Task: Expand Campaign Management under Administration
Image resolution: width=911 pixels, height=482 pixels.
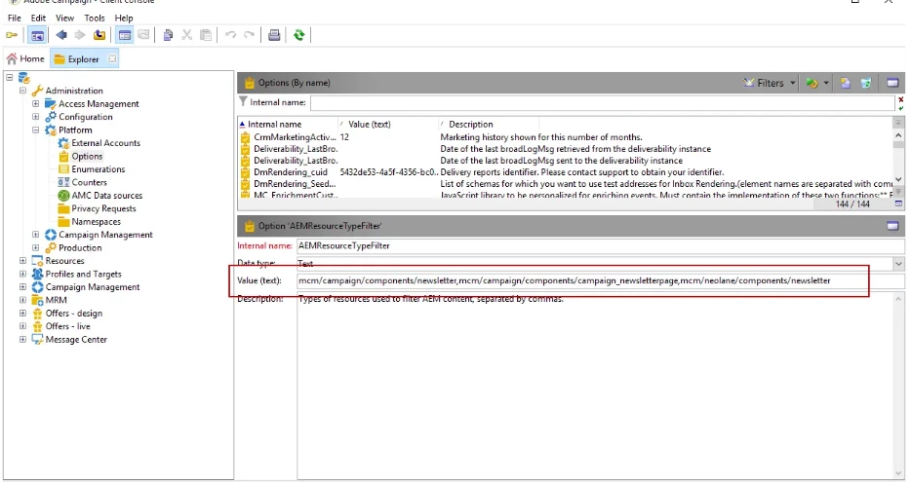Action: coord(35,235)
